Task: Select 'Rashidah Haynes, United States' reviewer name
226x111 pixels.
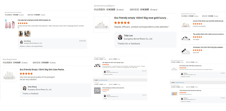Action: (x=13, y=12)
